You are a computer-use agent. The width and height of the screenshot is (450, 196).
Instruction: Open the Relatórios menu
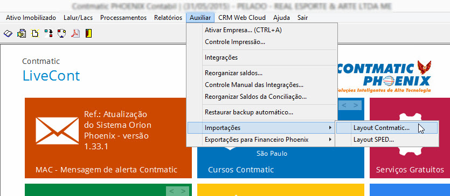(168, 18)
